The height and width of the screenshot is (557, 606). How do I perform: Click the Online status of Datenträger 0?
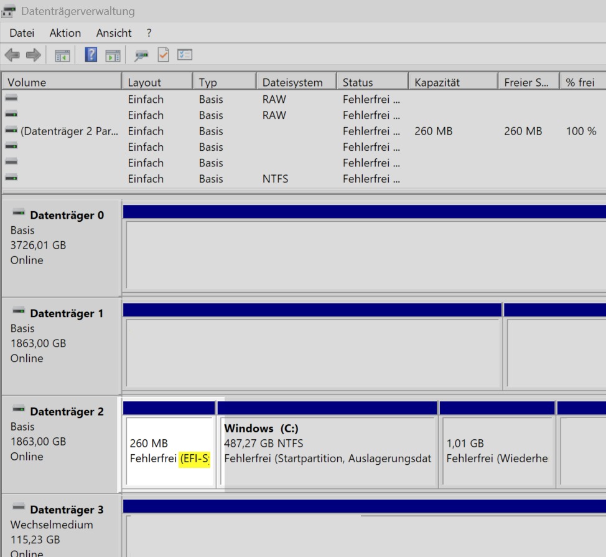27,260
